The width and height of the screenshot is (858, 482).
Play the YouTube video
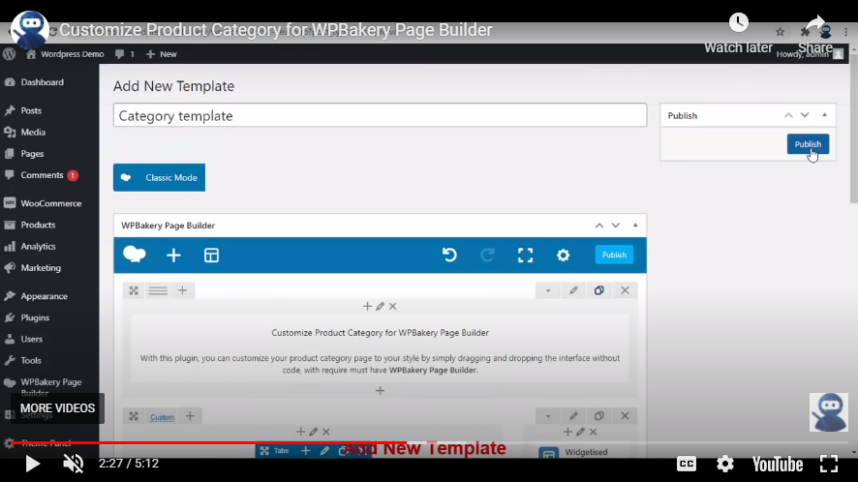pyautogui.click(x=32, y=464)
